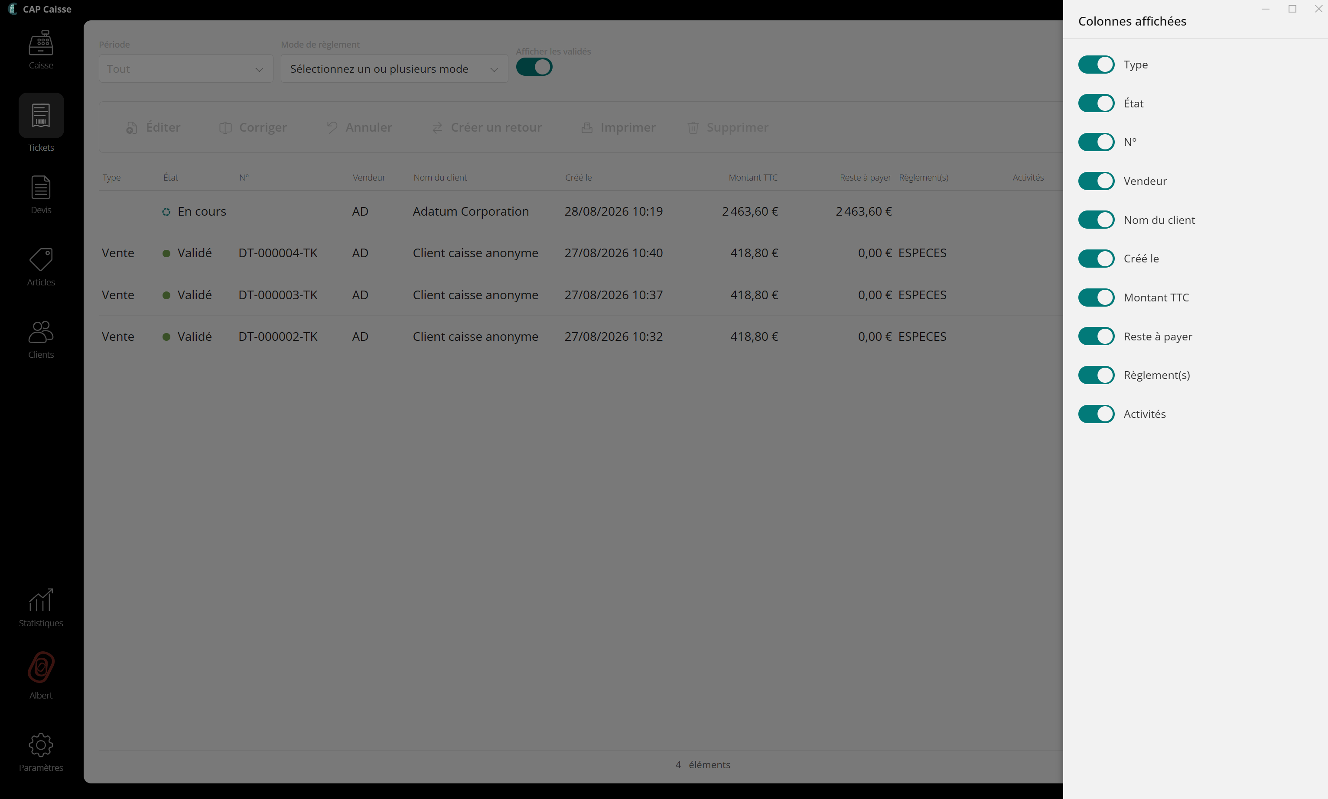Turn off the Activités column toggle

click(x=1097, y=414)
